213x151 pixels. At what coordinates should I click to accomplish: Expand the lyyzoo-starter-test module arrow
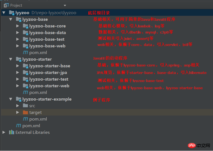[x=18, y=79]
